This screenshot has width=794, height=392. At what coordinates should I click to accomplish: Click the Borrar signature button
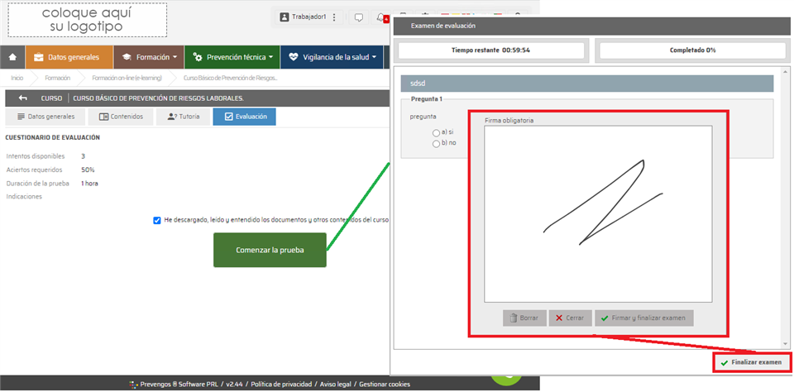524,318
